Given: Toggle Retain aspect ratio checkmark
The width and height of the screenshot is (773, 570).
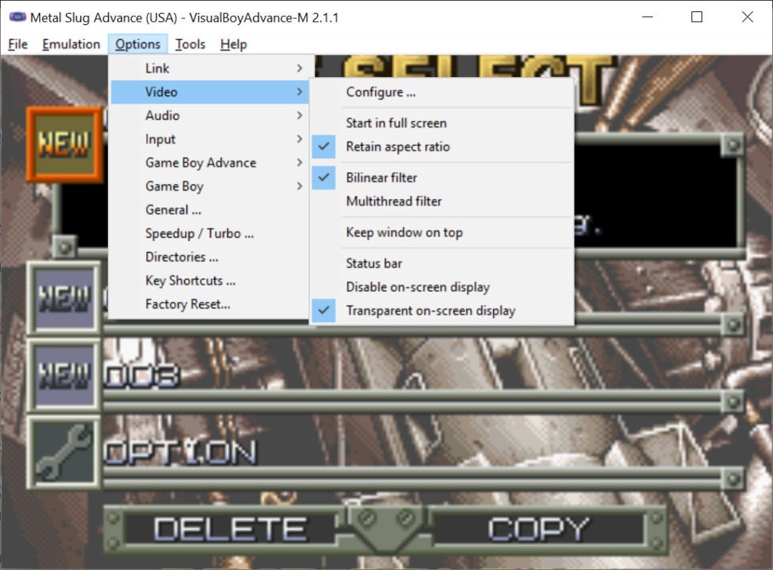Looking at the screenshot, I should [323, 146].
